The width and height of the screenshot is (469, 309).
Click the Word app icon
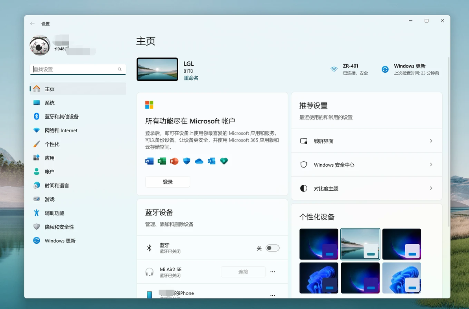[149, 161]
